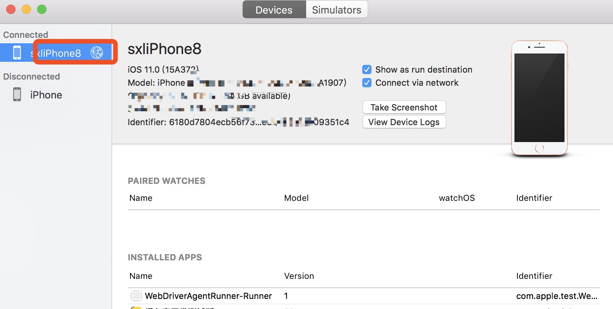Viewport: 613px width, 309px height.
Task: Click the WebDriverAgentRunner-Runner app icon
Action: point(136,296)
